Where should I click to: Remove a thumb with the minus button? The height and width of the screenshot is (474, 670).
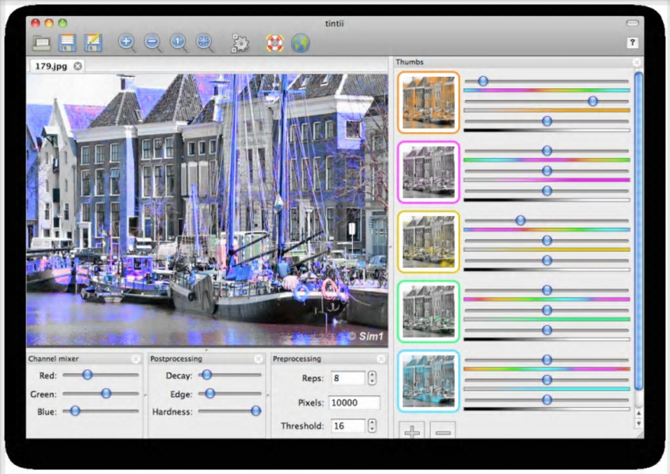[443, 431]
